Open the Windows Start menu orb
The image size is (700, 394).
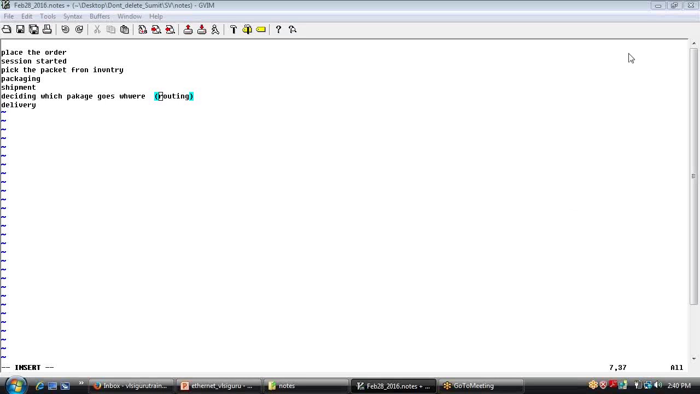click(x=15, y=386)
